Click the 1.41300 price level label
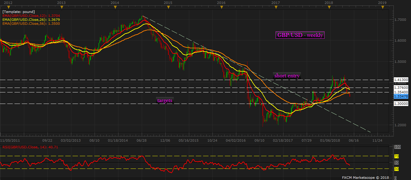411x180 pixels. click(401, 80)
